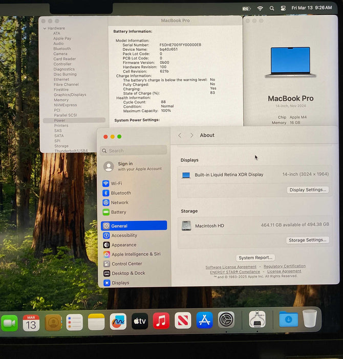The height and width of the screenshot is (359, 343).
Task: Open the Trash in the Dock
Action: pos(310,318)
